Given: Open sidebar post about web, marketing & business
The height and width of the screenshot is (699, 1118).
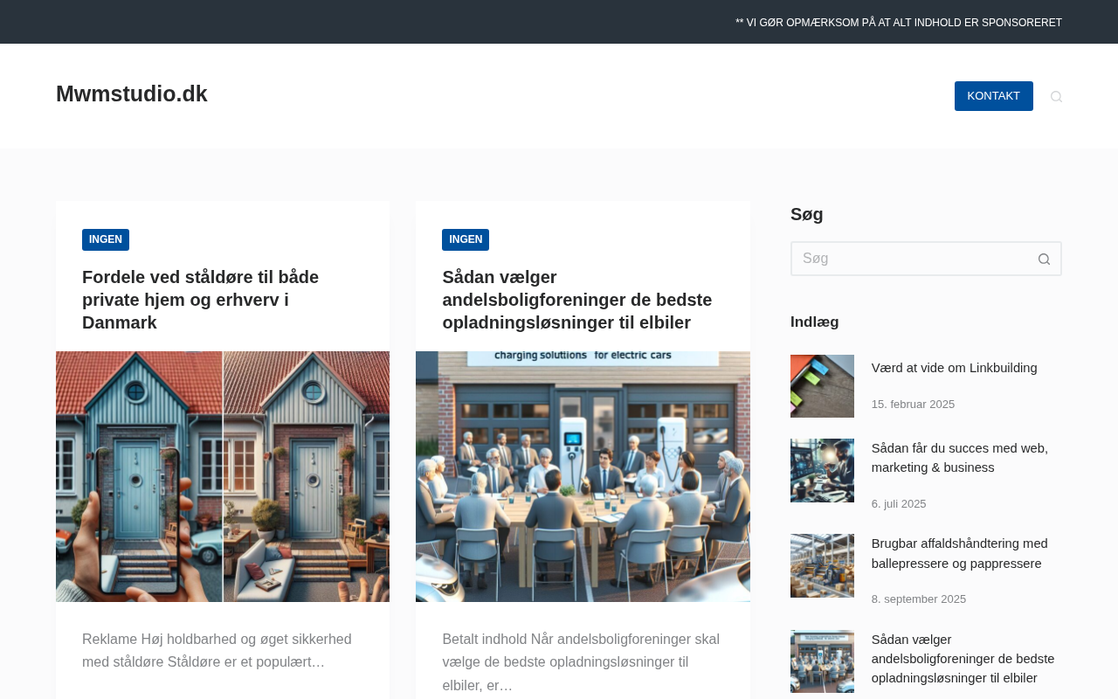Looking at the screenshot, I should (960, 458).
